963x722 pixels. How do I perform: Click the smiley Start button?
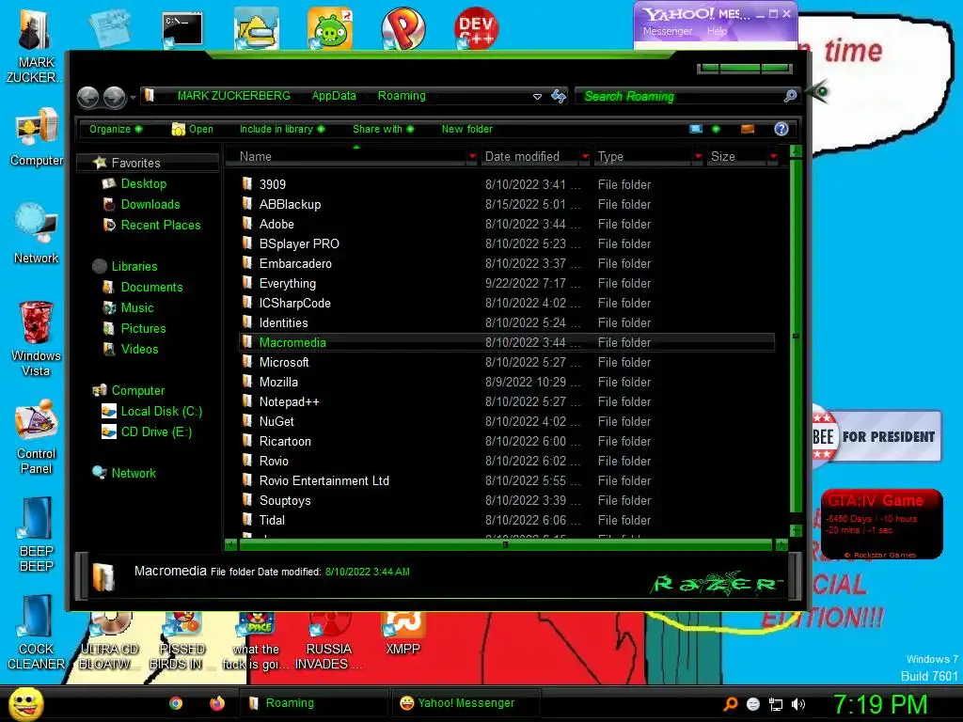(25, 703)
